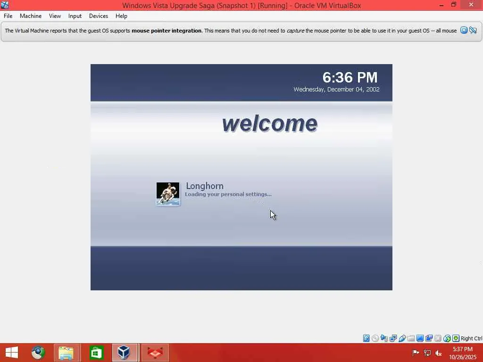Screen dimensions: 483x362
Task: Click the 6:36 PM guest clock
Action: click(x=350, y=77)
